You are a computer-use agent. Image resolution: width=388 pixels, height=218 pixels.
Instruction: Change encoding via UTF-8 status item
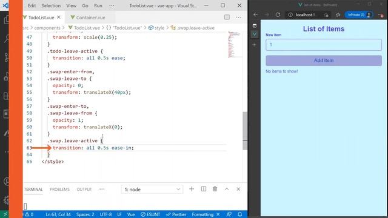coord(105,214)
